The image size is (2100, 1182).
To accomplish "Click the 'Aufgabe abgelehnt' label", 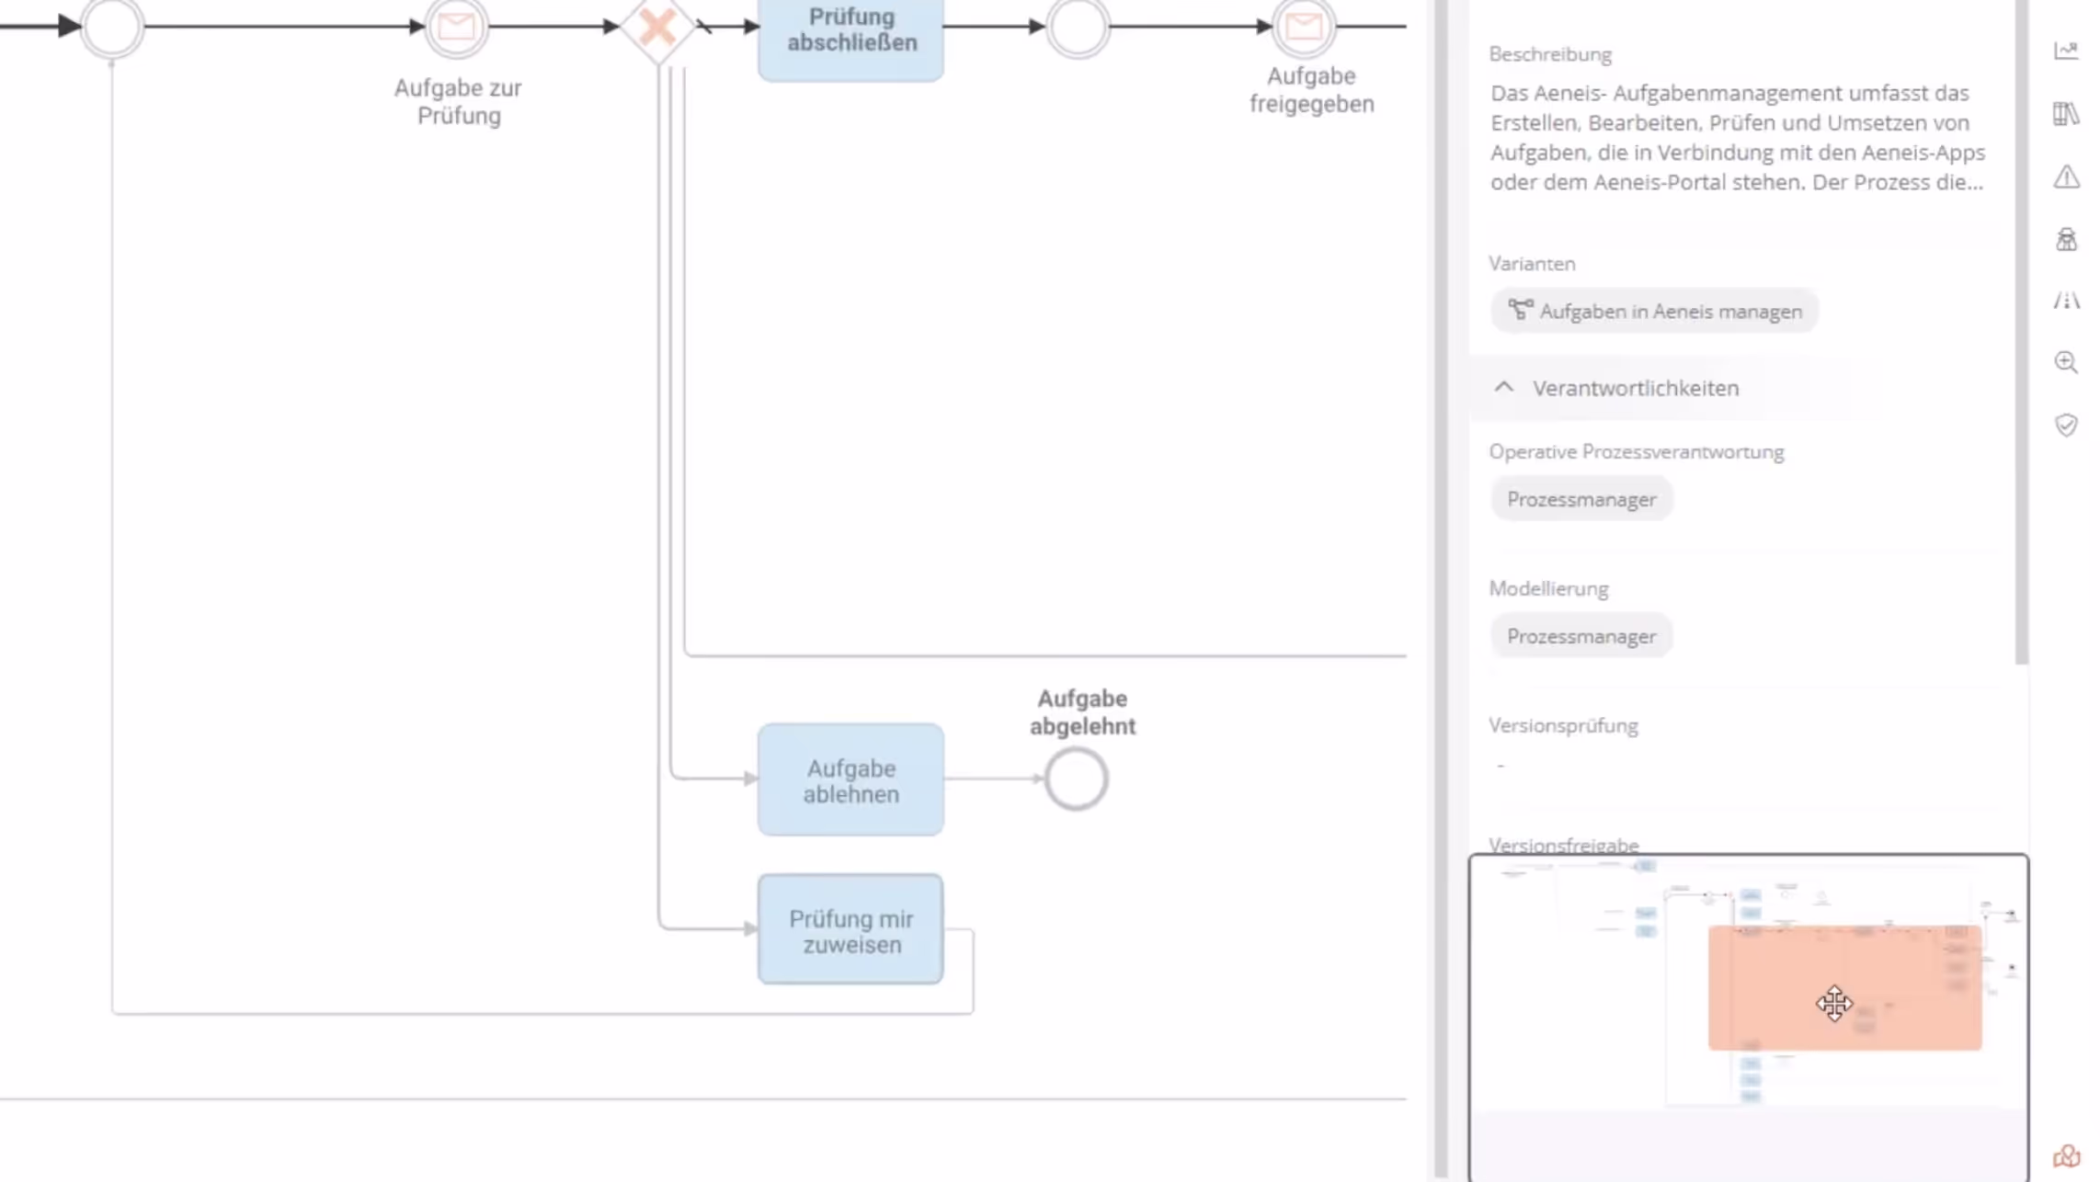I will coord(1082,712).
